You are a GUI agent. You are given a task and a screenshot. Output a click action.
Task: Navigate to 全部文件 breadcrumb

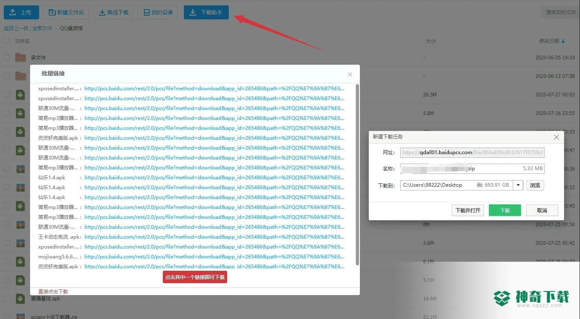[42, 28]
